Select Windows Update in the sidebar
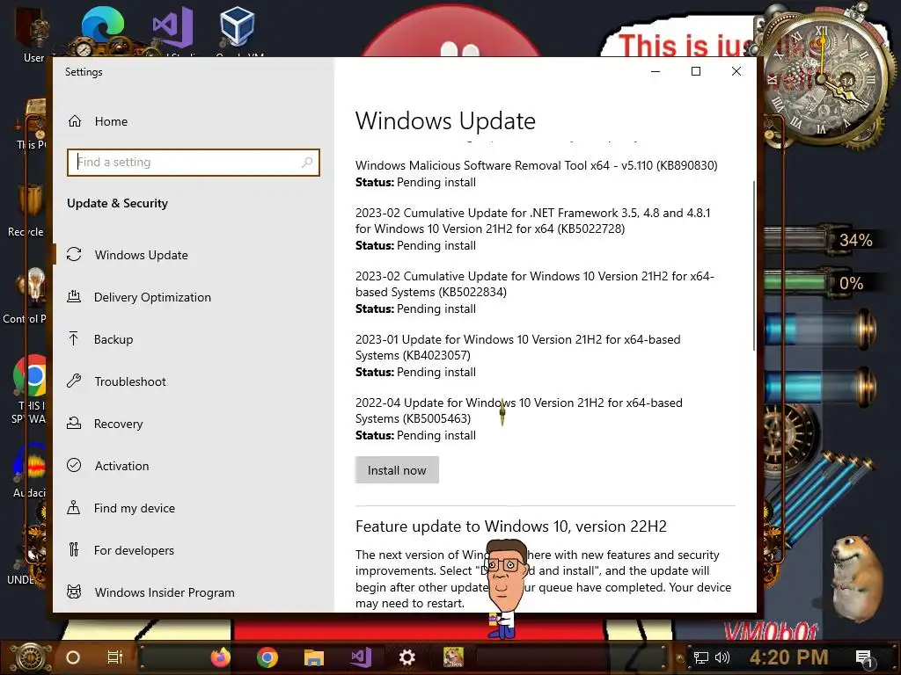This screenshot has width=901, height=675. click(141, 255)
